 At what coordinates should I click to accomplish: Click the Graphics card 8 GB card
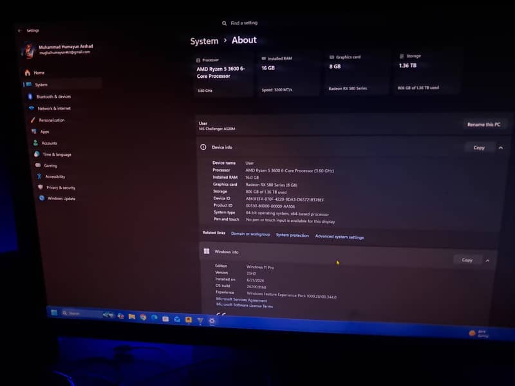pos(357,73)
